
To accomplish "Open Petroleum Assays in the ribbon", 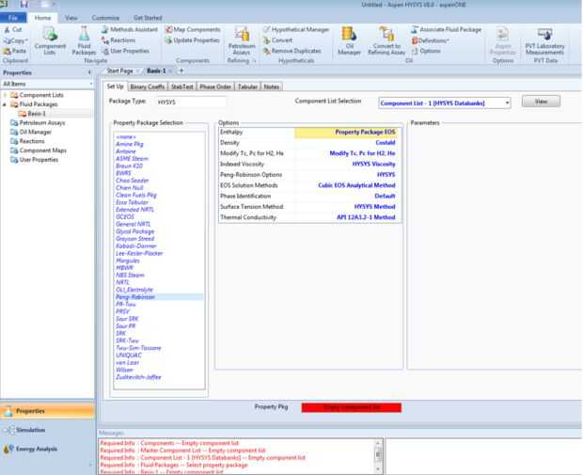I will 242,41.
